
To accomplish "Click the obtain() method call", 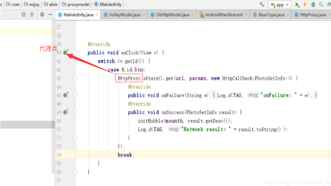I will pos(153,78).
